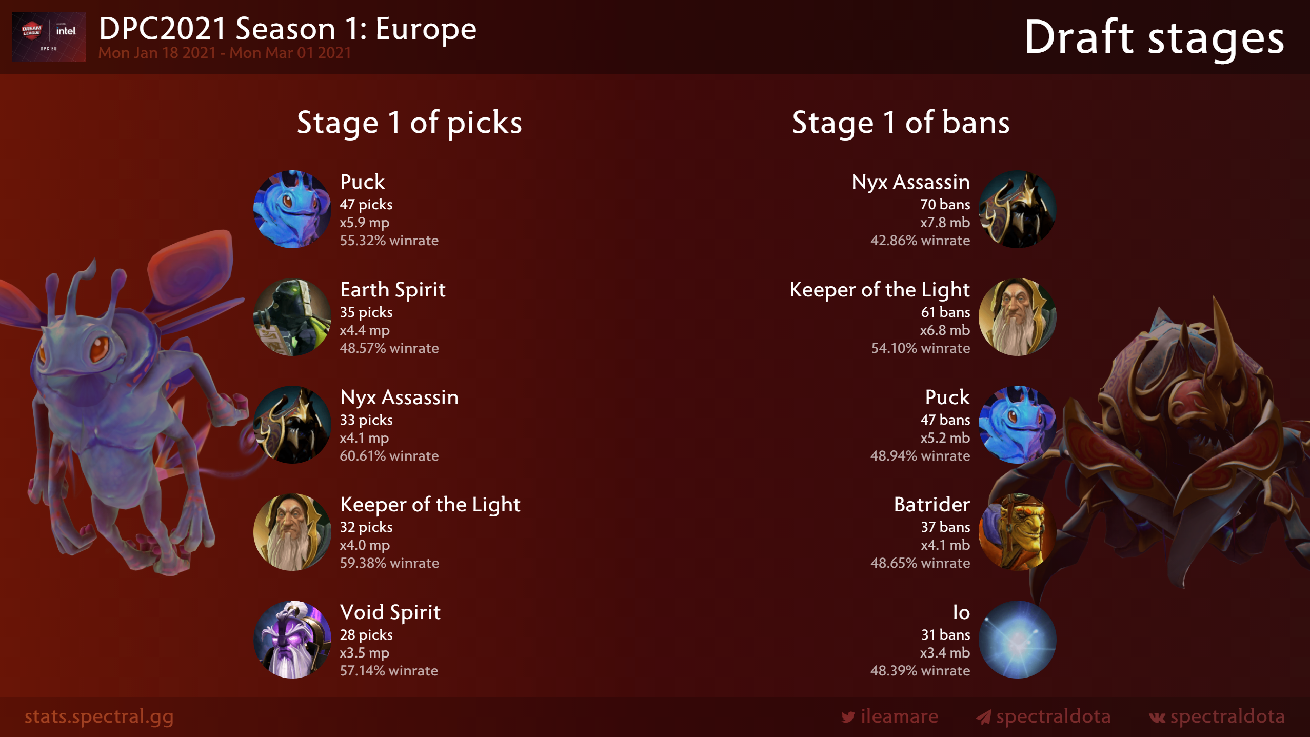Click Keeper of the Light portrait under picks
Screen dimensions: 1310x737
click(x=292, y=532)
